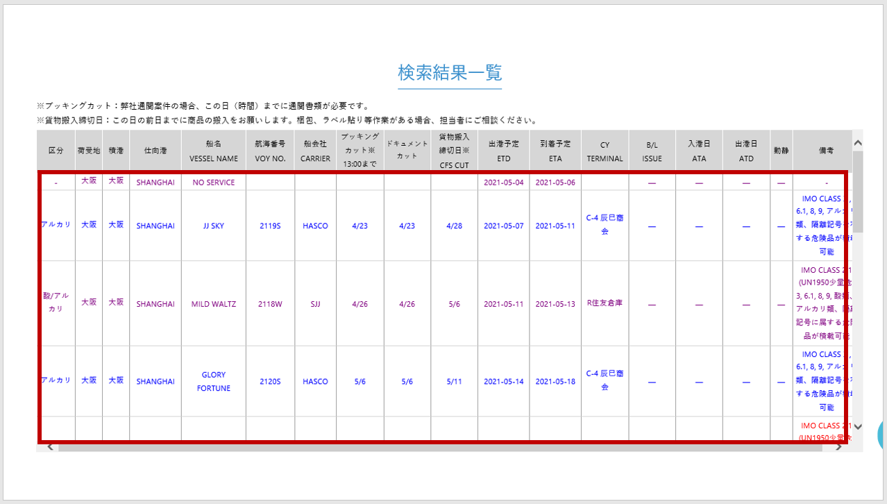
Task: Click voyage number 2120S
Action: 271,381
